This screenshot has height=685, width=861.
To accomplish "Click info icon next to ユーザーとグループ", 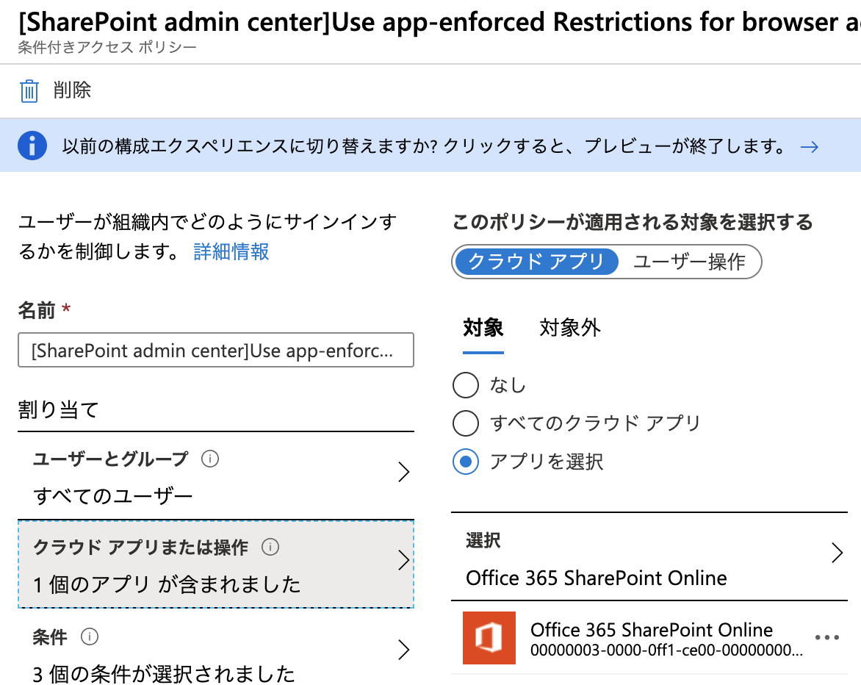I will pyautogui.click(x=210, y=459).
